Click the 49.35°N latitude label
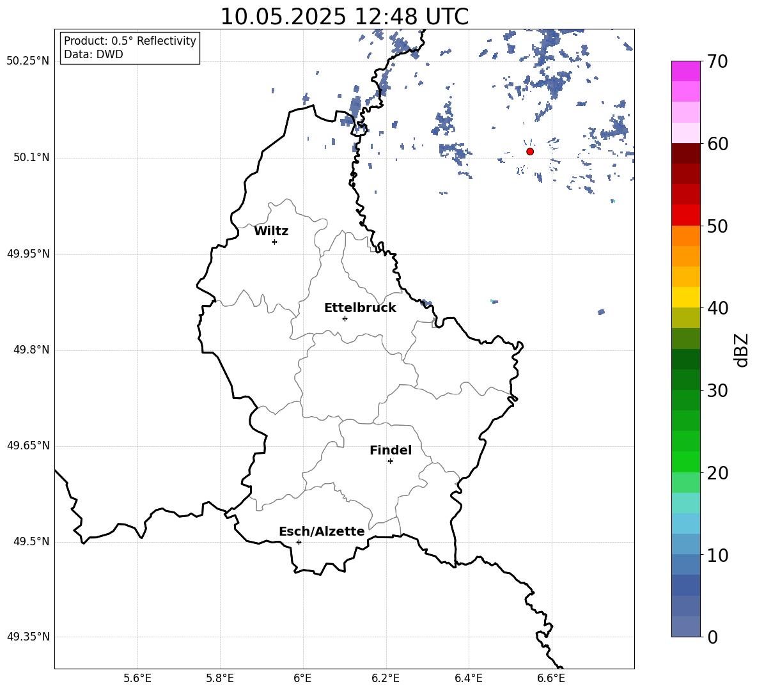This screenshot has width=757, height=691. (28, 637)
